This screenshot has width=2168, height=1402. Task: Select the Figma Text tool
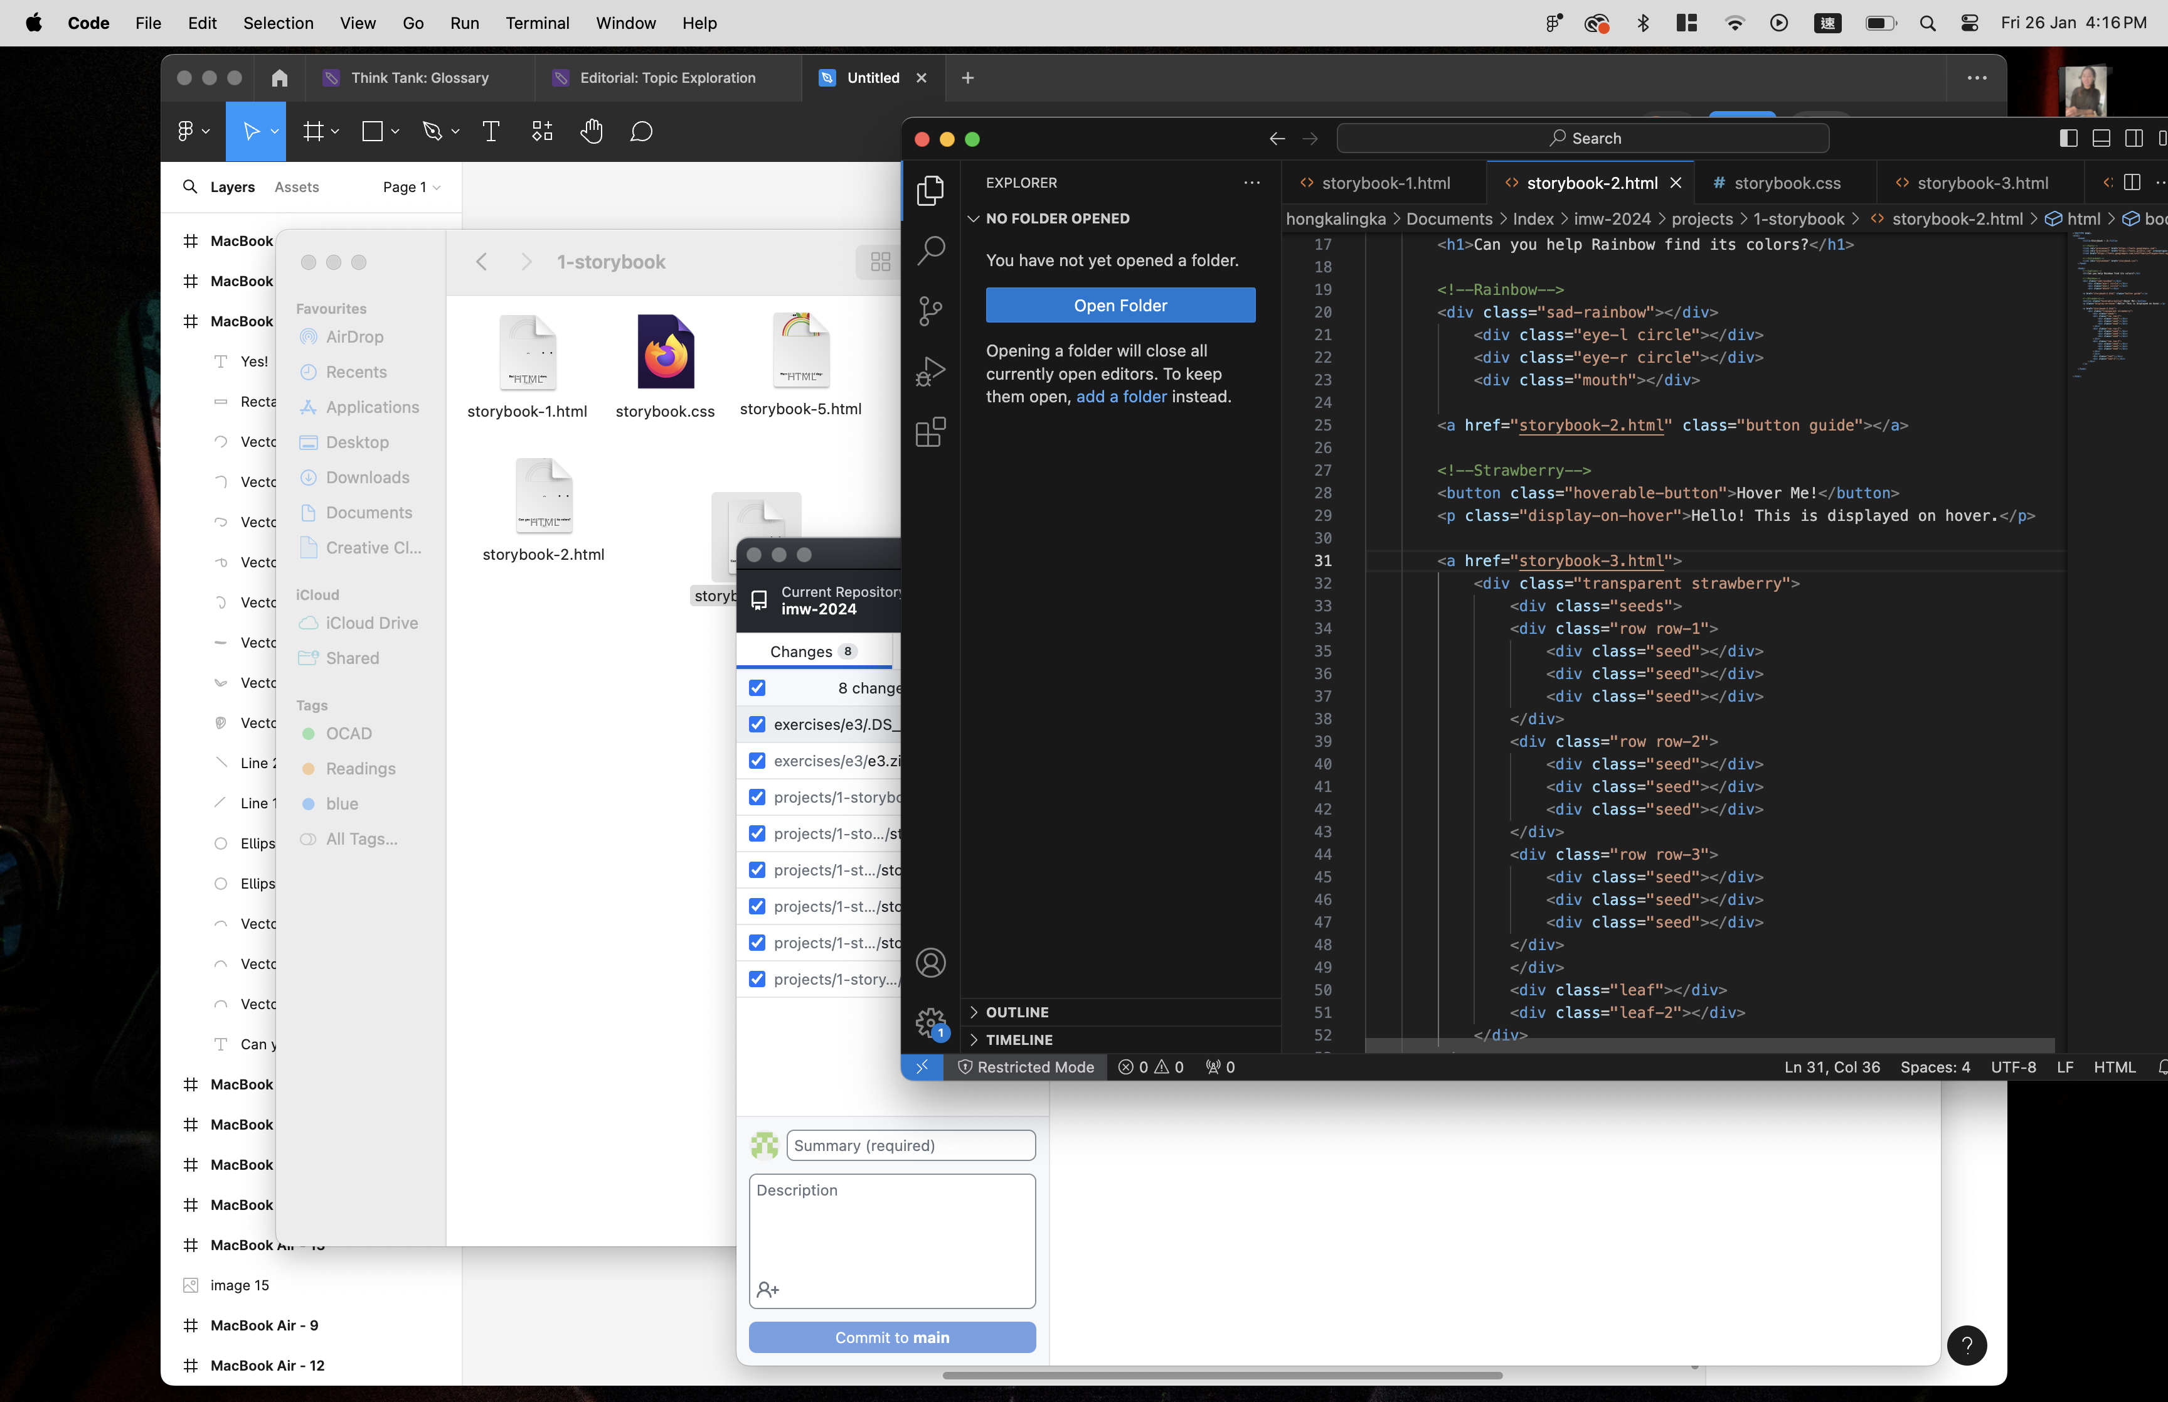(491, 132)
